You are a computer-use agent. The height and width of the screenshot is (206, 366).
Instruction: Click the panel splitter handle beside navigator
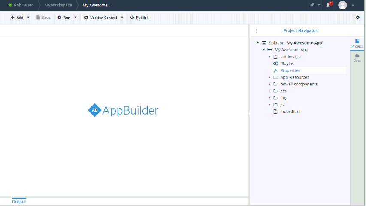pyautogui.click(x=249, y=114)
